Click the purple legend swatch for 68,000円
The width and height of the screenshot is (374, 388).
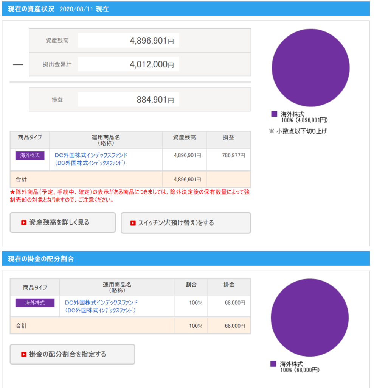[273, 364]
